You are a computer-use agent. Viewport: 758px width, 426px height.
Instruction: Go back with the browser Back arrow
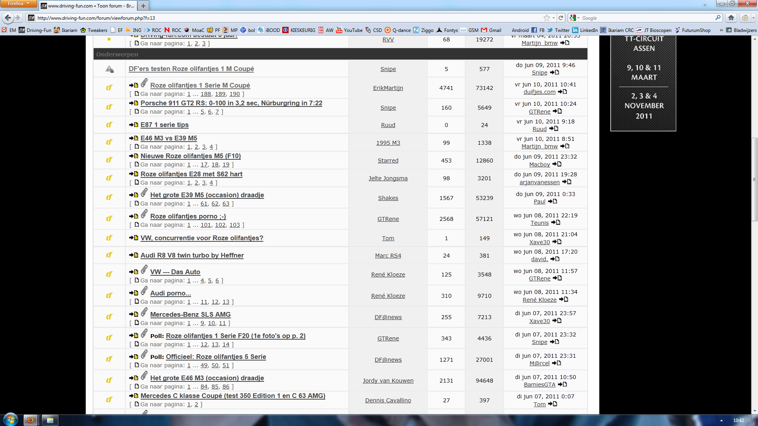point(8,18)
